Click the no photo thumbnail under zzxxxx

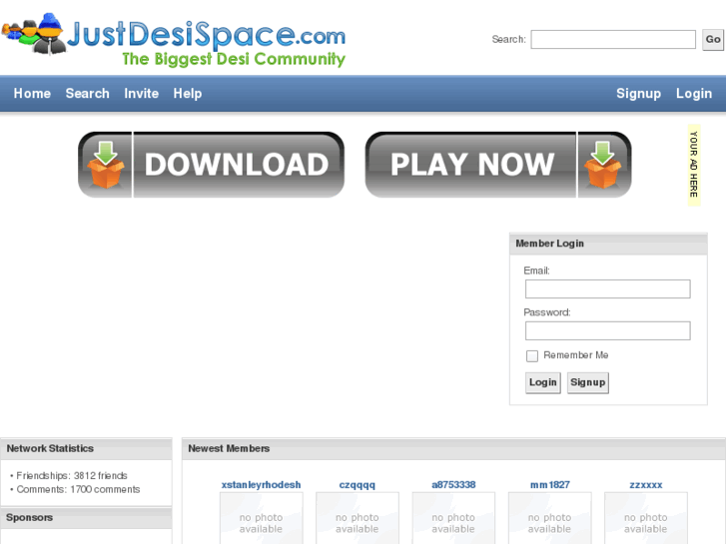coord(645,518)
